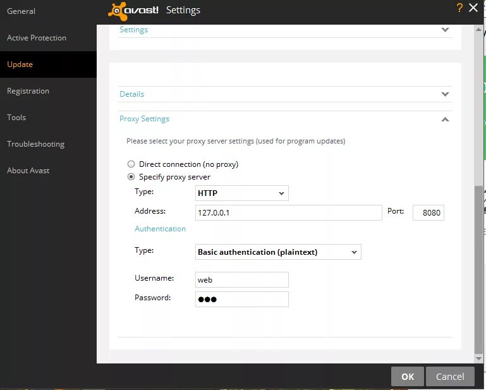Confirm settings with the OK button

point(407,376)
